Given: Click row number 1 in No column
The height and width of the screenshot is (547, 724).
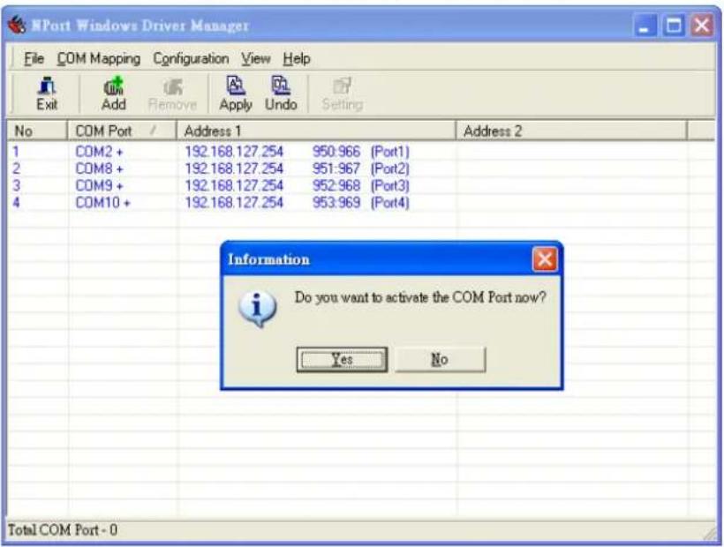Looking at the screenshot, I should (16, 151).
